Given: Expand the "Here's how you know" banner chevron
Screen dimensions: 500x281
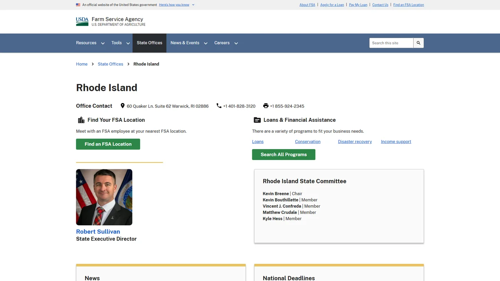Looking at the screenshot, I should [193, 5].
